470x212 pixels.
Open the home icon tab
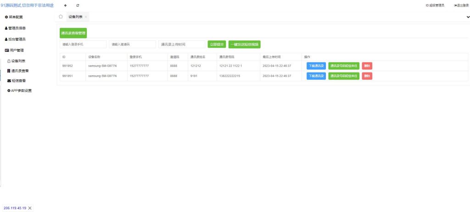(61, 17)
